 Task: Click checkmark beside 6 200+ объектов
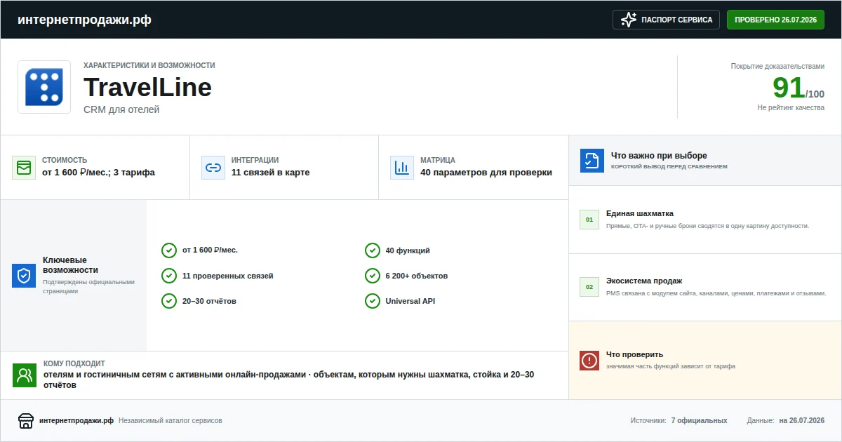click(x=373, y=276)
